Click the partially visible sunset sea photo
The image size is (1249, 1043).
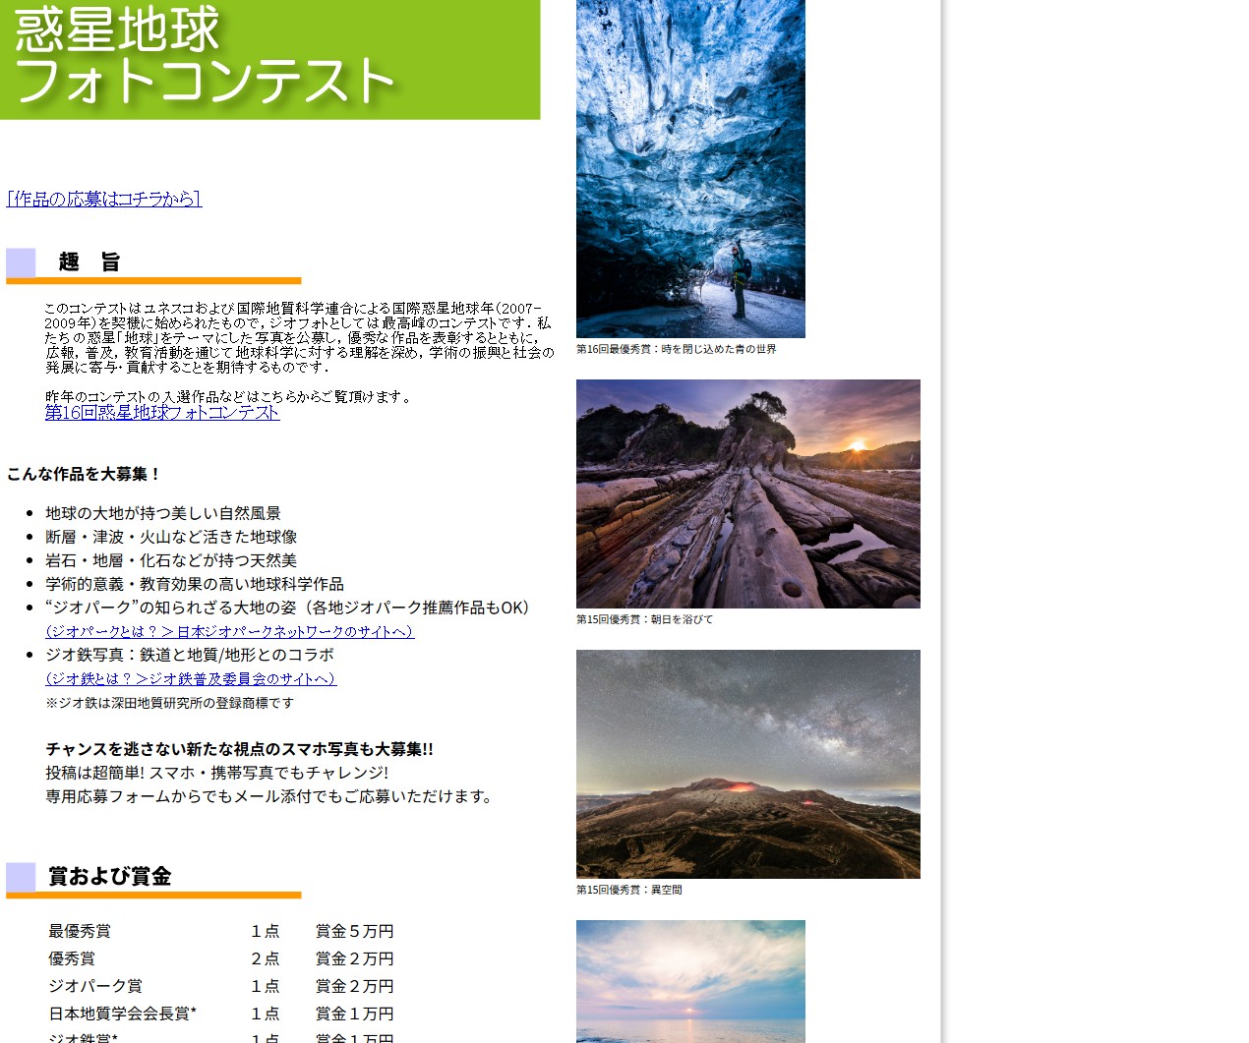coord(690,980)
